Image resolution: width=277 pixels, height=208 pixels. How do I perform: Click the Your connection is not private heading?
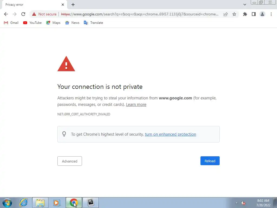(x=100, y=87)
